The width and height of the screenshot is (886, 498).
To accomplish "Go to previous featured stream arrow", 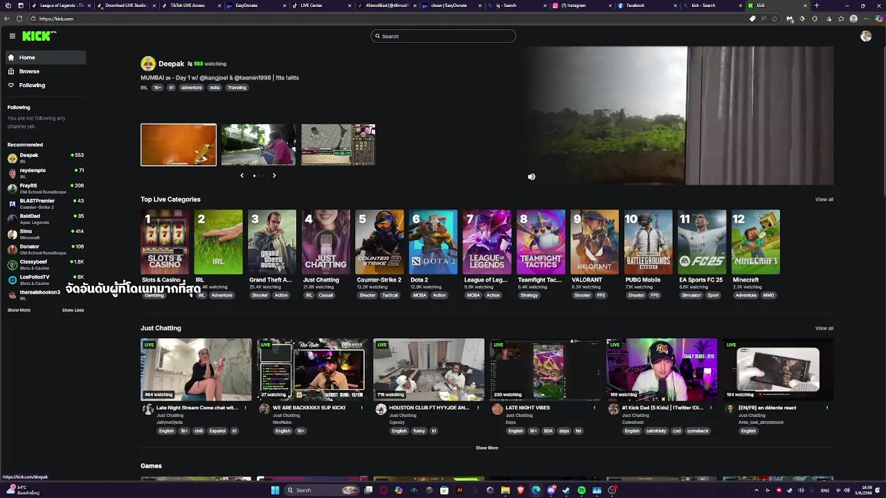I will (242, 176).
